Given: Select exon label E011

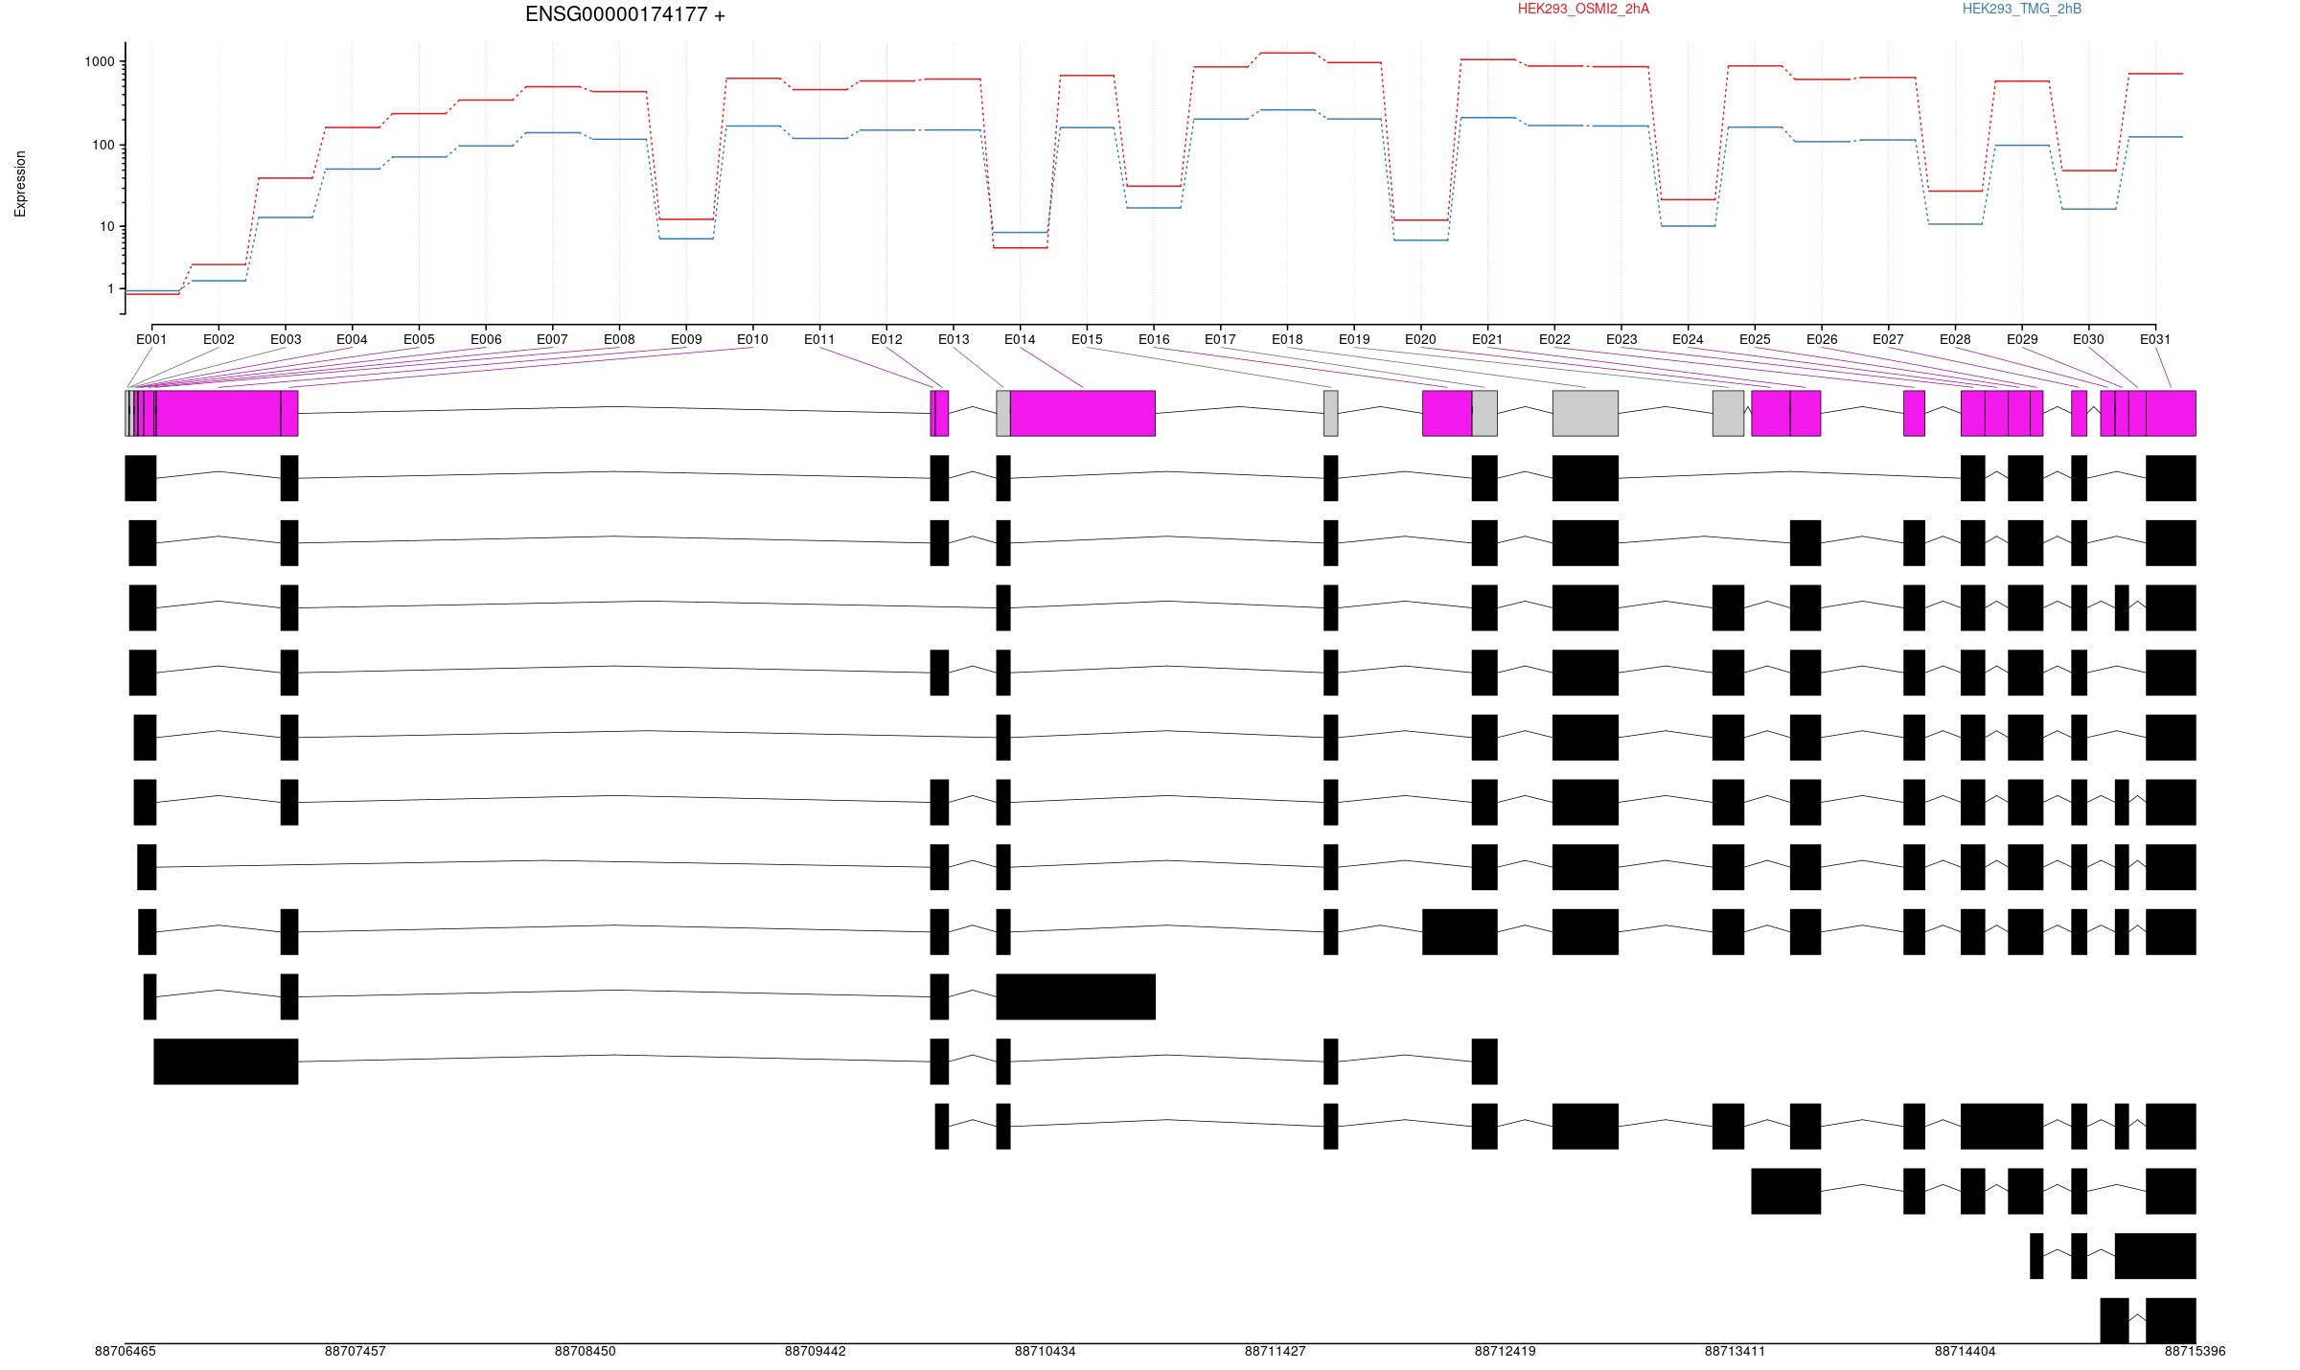Looking at the screenshot, I should click(x=819, y=339).
